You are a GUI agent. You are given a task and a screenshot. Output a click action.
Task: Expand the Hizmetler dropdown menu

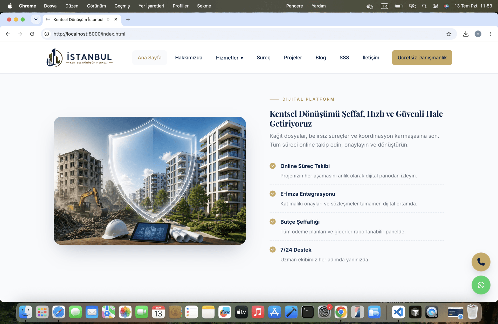click(229, 58)
